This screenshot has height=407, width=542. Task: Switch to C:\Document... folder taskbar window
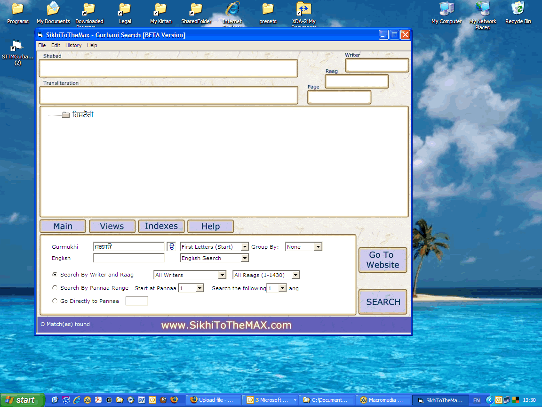click(327, 400)
